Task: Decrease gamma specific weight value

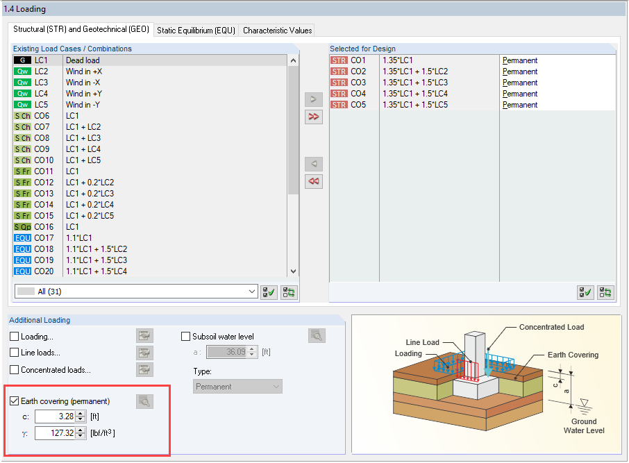Action: pyautogui.click(x=81, y=436)
